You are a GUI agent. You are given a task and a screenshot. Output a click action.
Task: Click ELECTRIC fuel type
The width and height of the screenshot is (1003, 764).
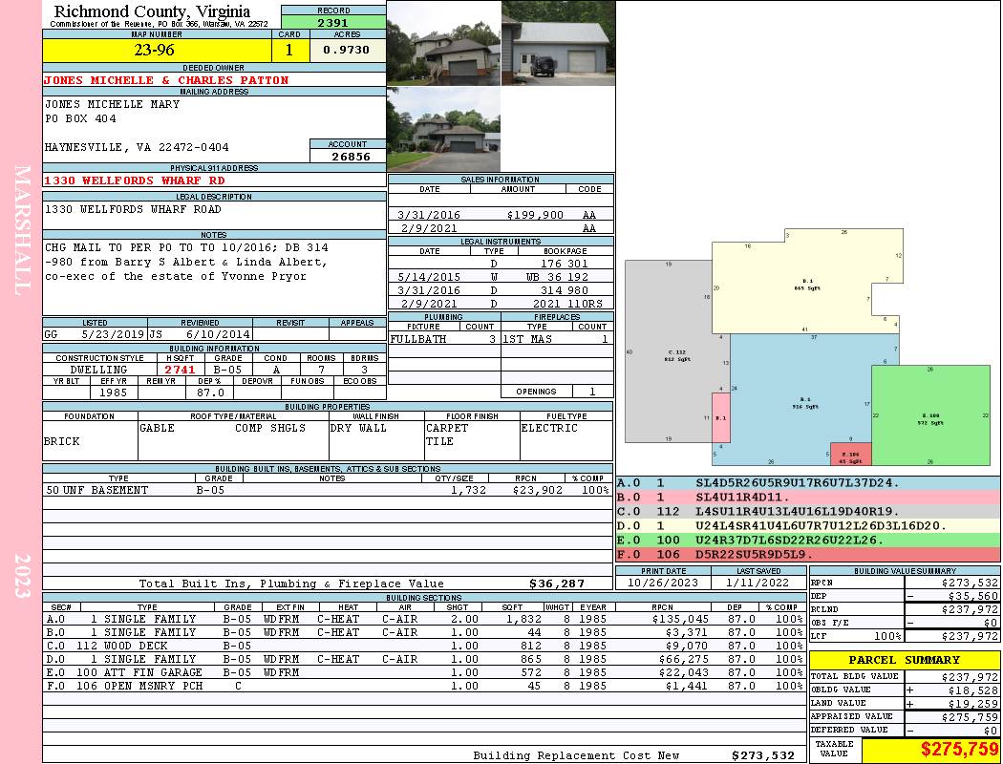[x=549, y=428]
